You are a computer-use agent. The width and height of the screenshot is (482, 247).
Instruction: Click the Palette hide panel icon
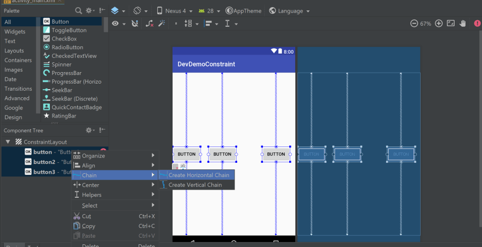click(102, 11)
